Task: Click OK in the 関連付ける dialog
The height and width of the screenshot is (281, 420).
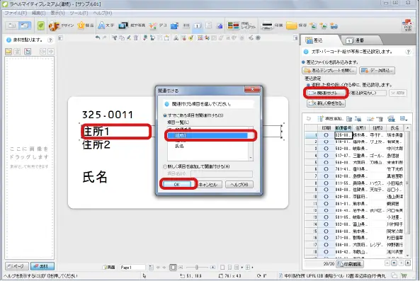Action: 177,185
